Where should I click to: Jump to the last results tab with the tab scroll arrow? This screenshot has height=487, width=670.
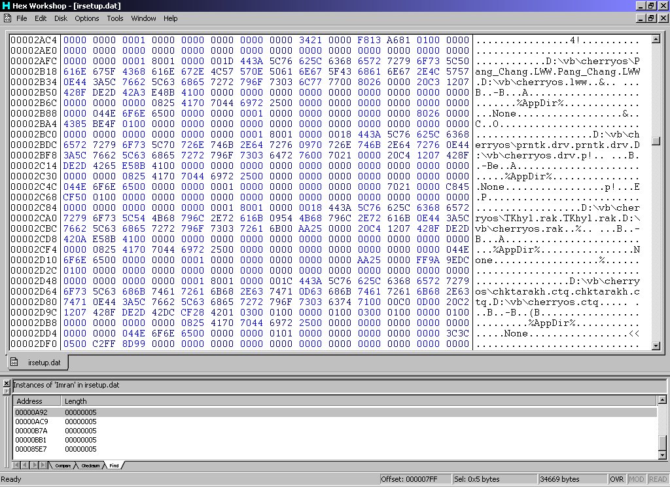coord(43,465)
